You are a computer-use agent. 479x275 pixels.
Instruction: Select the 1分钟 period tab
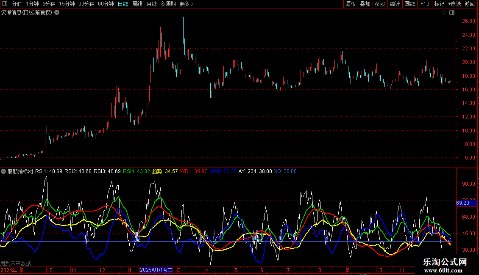32,4
